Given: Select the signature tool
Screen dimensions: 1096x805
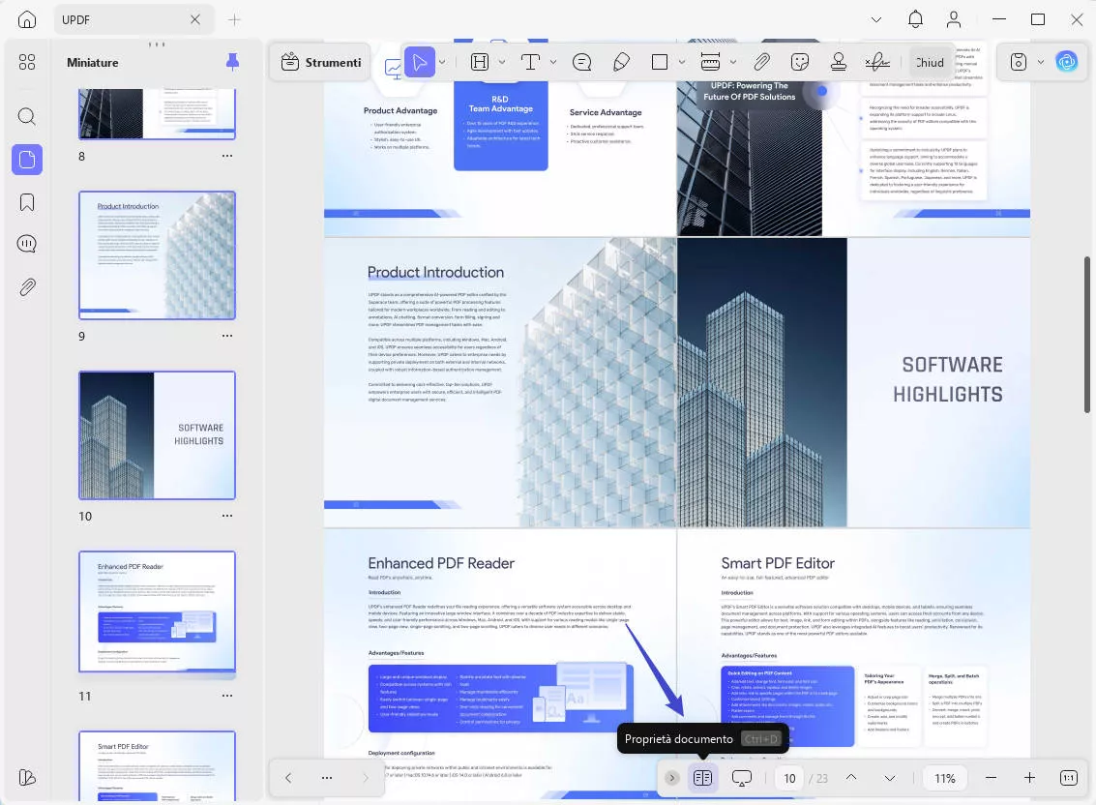Looking at the screenshot, I should coord(877,62).
